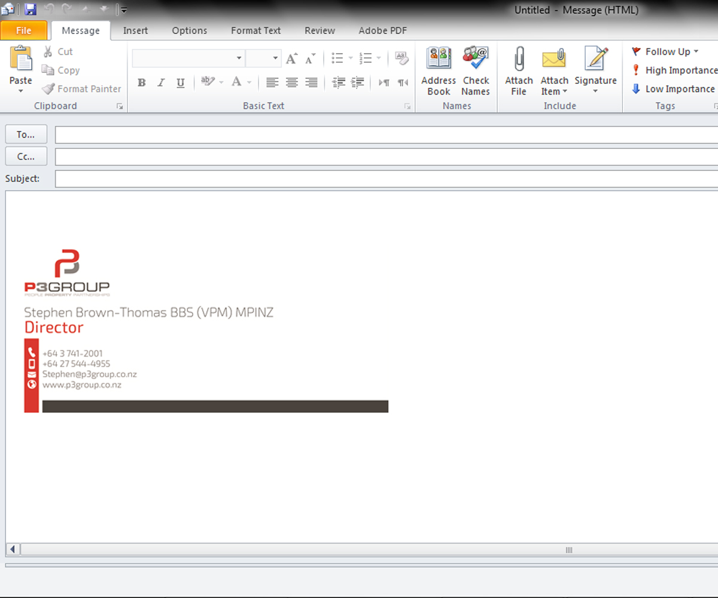Image resolution: width=718 pixels, height=598 pixels.
Task: Click the Undo arrow in quick access toolbar
Action: [x=50, y=10]
